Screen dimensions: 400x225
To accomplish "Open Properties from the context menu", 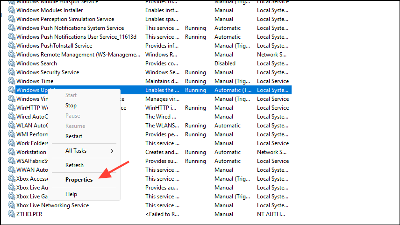I will [x=79, y=180].
